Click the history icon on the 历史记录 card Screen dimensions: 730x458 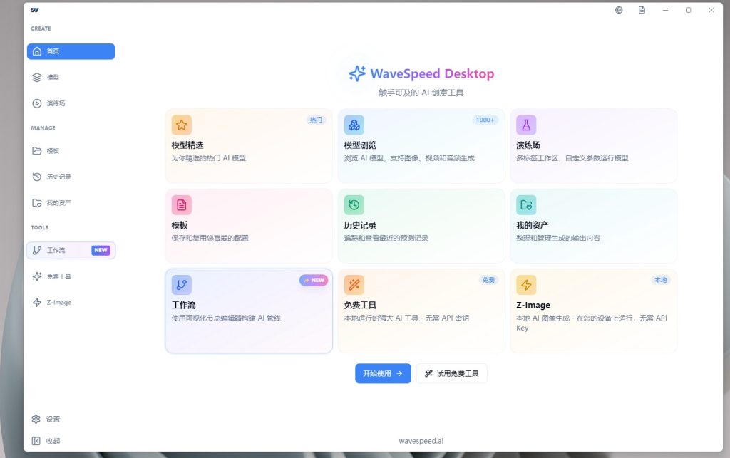pos(354,204)
